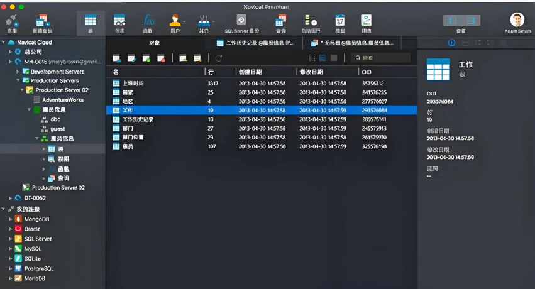This screenshot has height=289, width=535.
Task: Open New Query (新建查询) from the toolbar
Action: click(43, 23)
